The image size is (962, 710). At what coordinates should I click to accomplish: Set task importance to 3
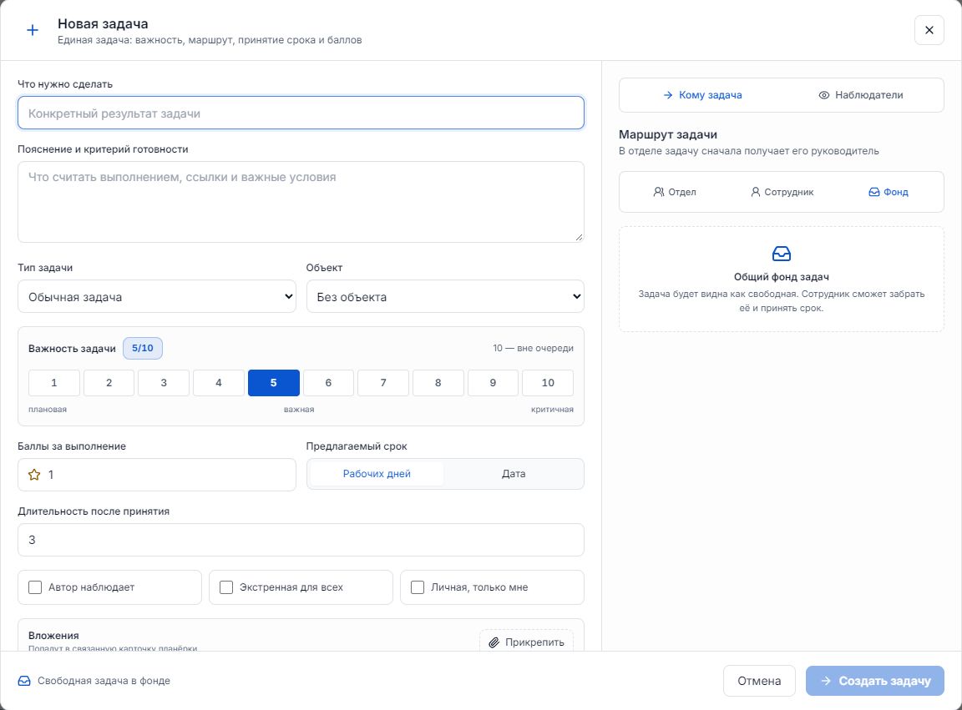pos(164,383)
